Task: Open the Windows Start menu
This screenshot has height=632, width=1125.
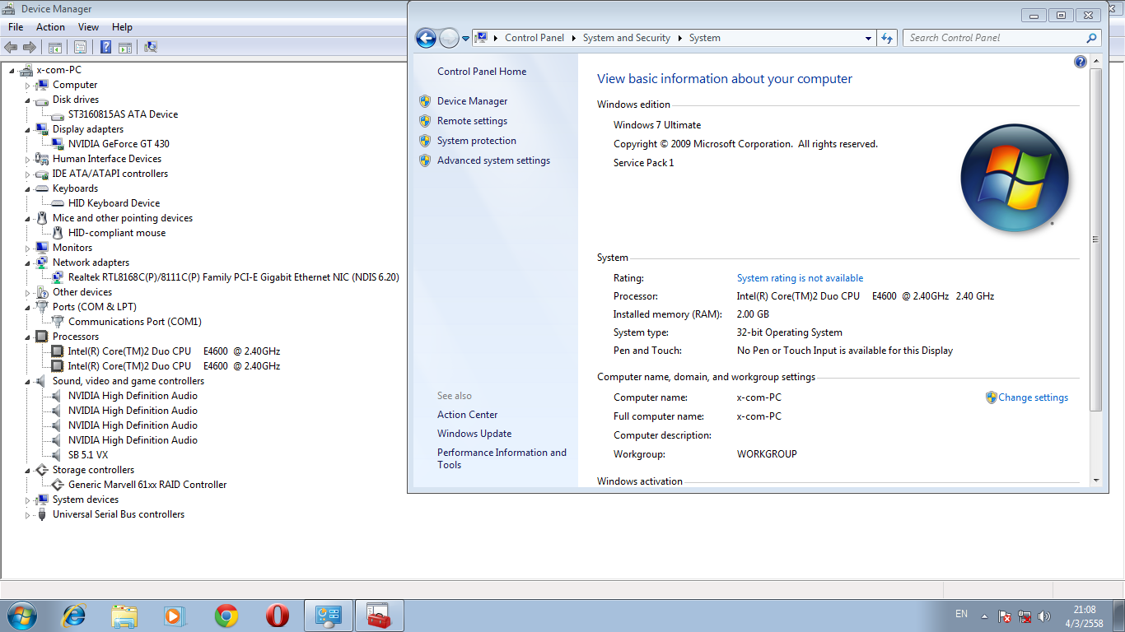Action: click(x=21, y=616)
